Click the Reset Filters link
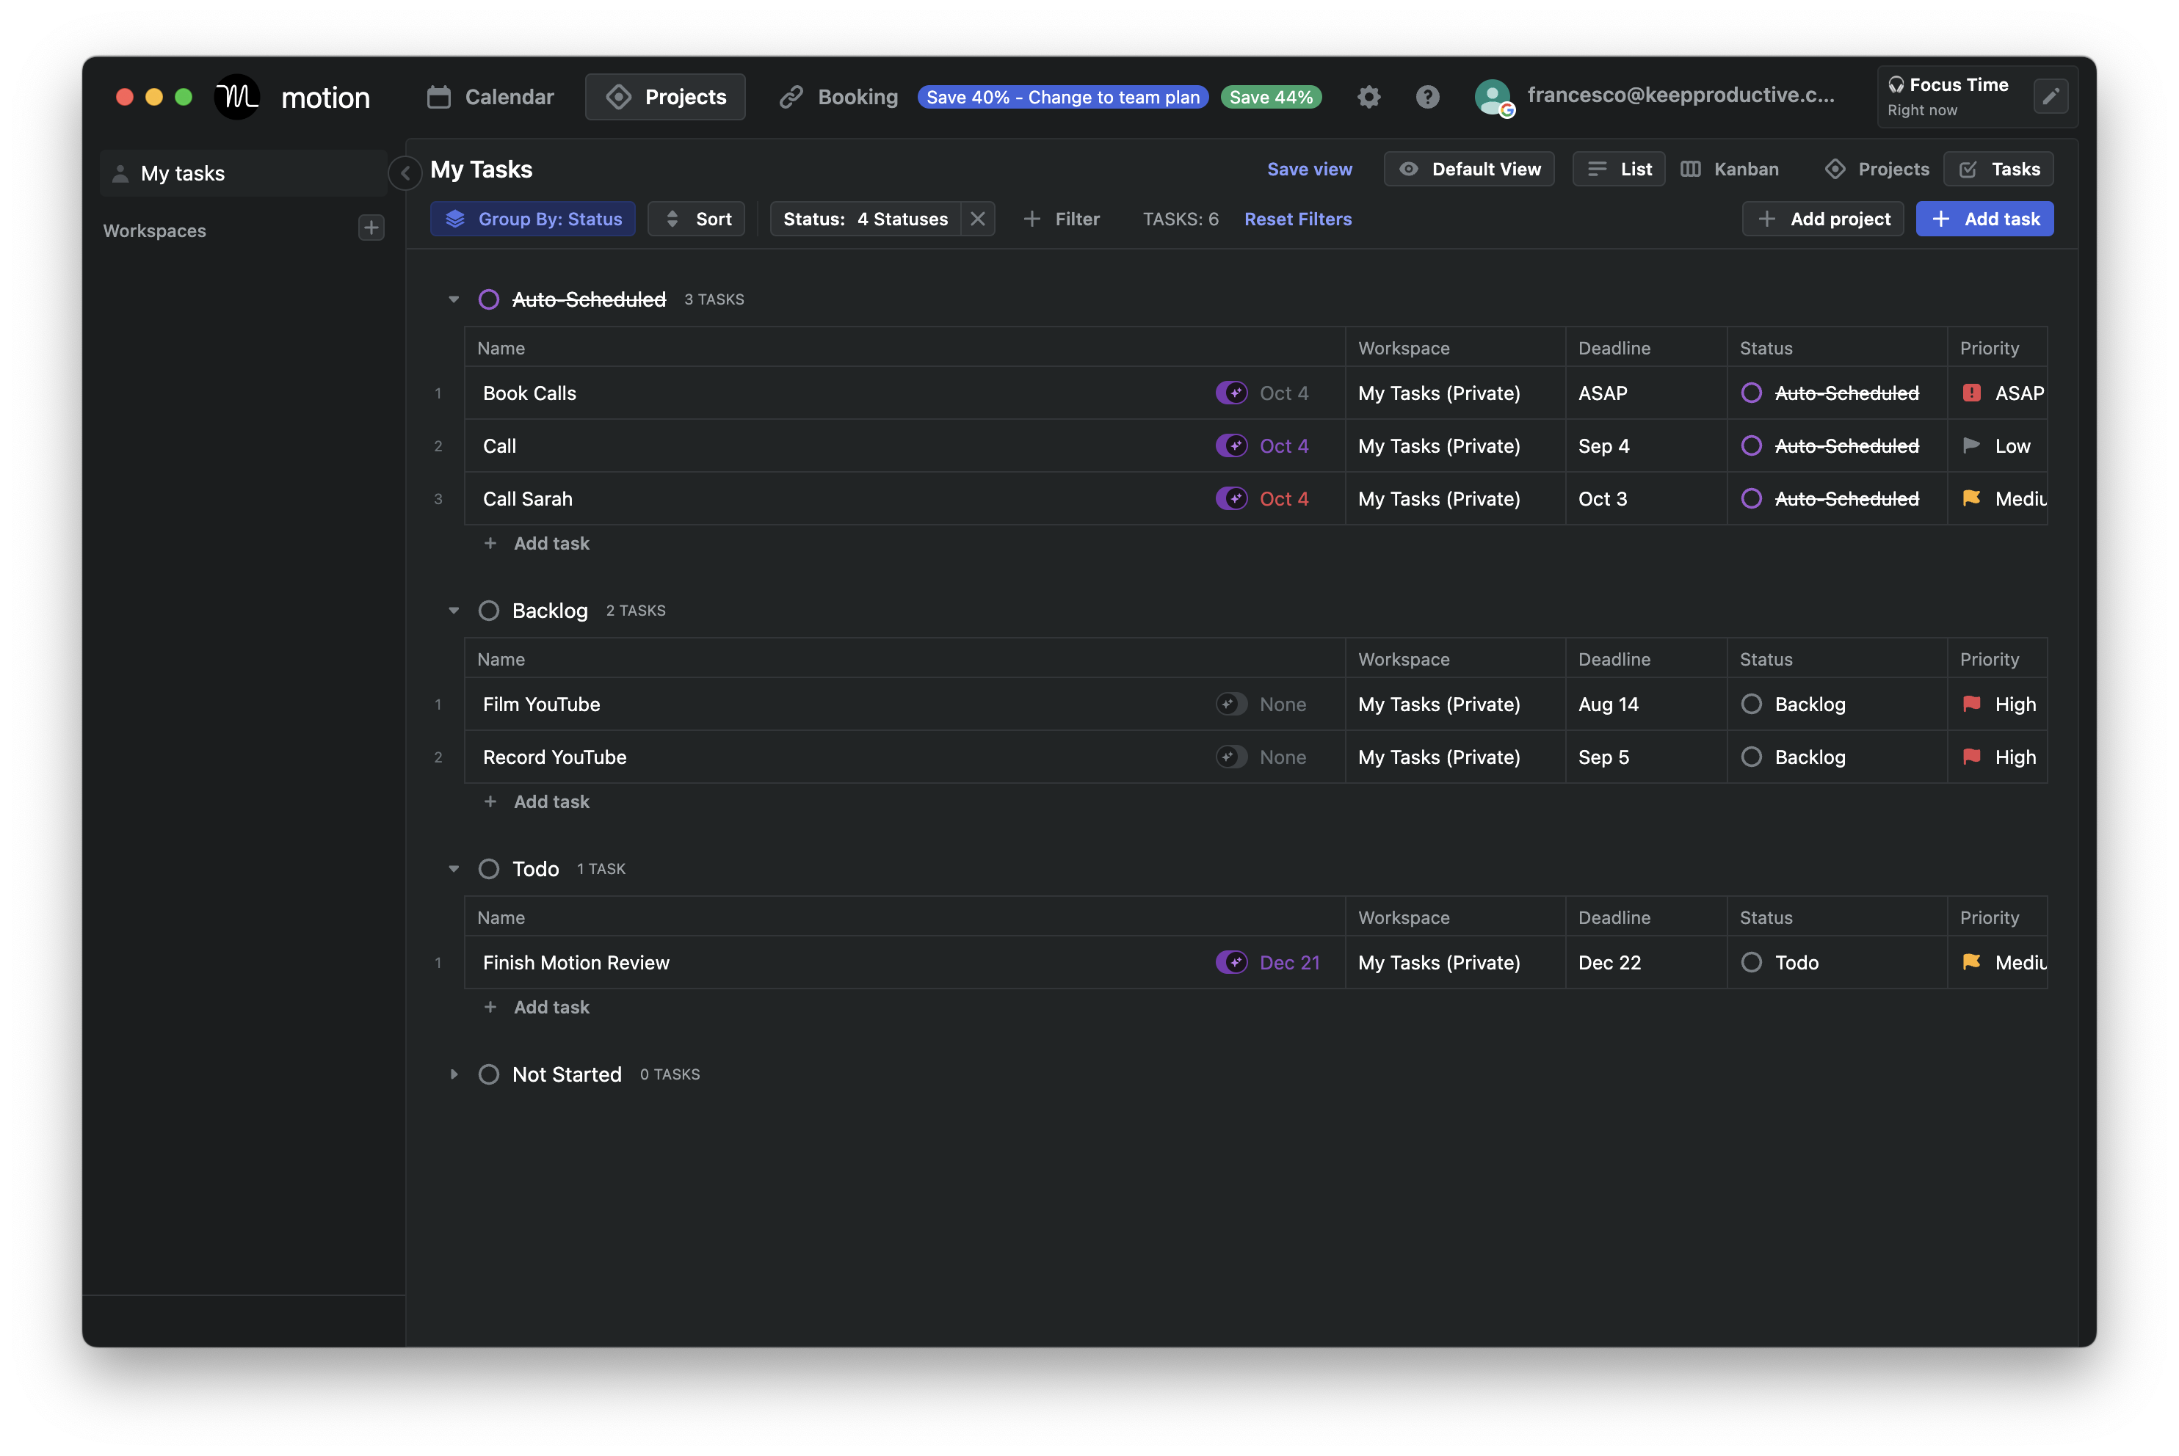The height and width of the screenshot is (1456, 2179). point(1297,219)
